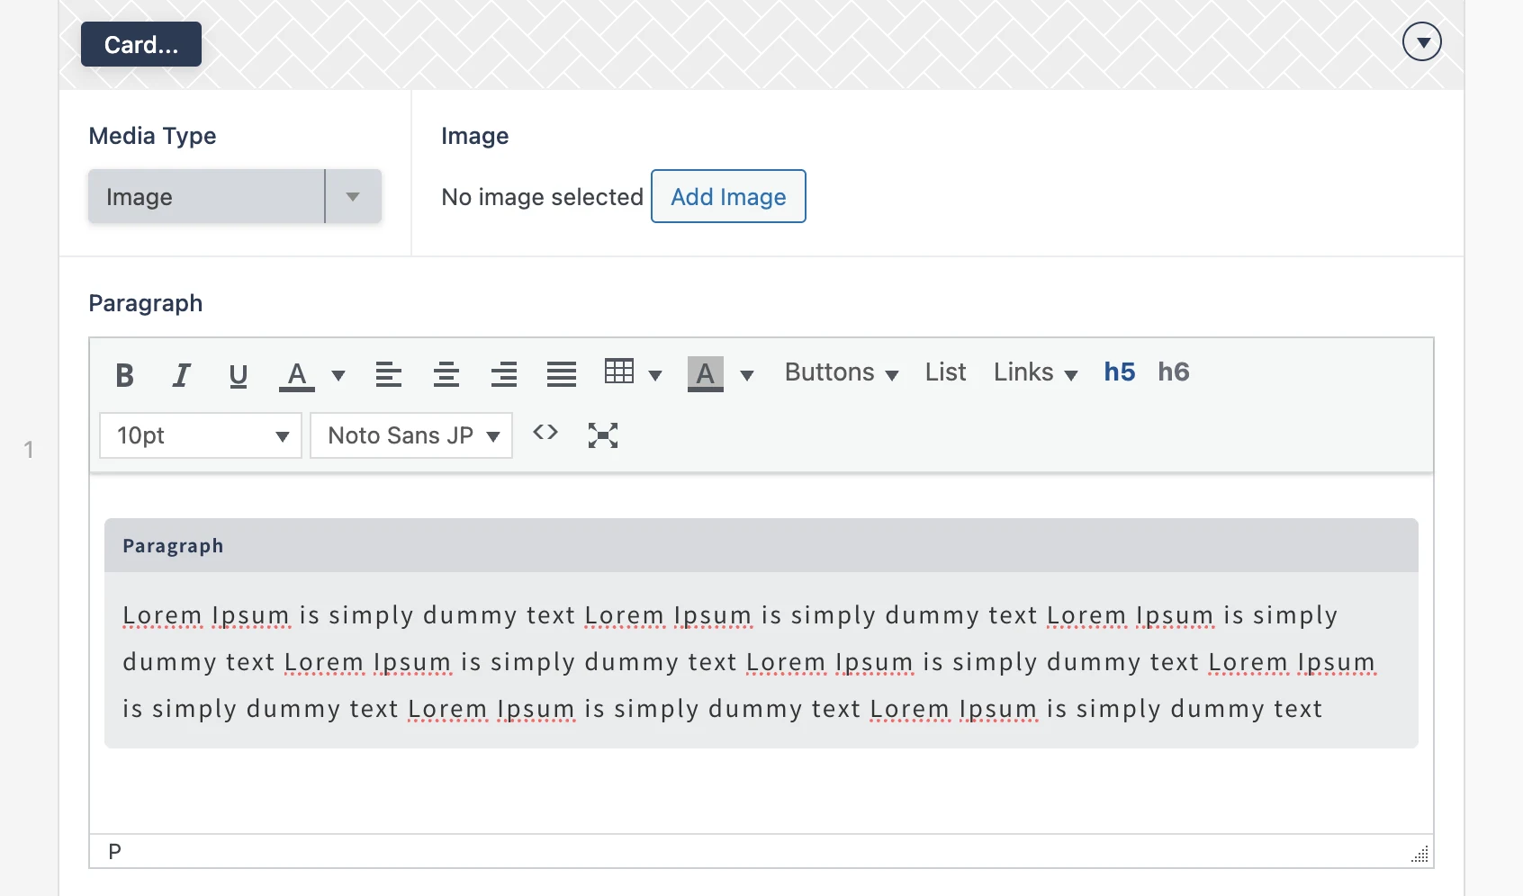
Task: Open the background color dropdown arrow
Action: (x=746, y=375)
